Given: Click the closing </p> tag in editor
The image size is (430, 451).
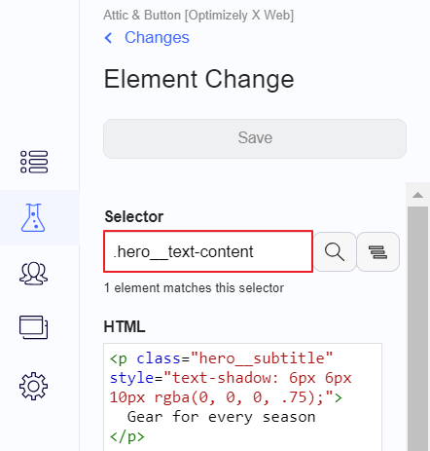Looking at the screenshot, I should pyautogui.click(x=127, y=436).
